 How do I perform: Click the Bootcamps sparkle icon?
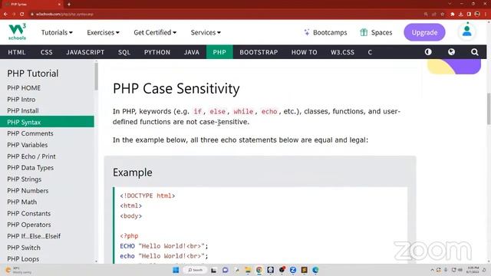(307, 32)
